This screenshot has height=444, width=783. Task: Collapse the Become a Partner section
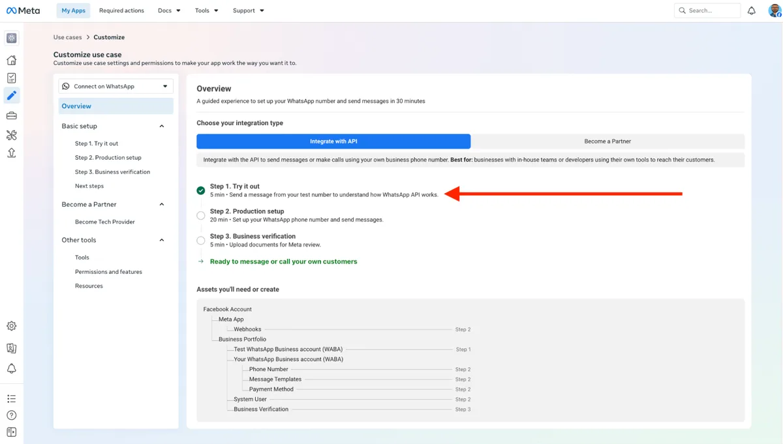click(162, 204)
